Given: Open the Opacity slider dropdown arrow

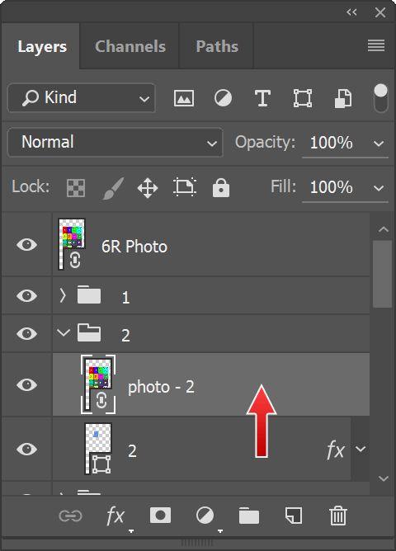Looking at the screenshot, I should pos(379,144).
